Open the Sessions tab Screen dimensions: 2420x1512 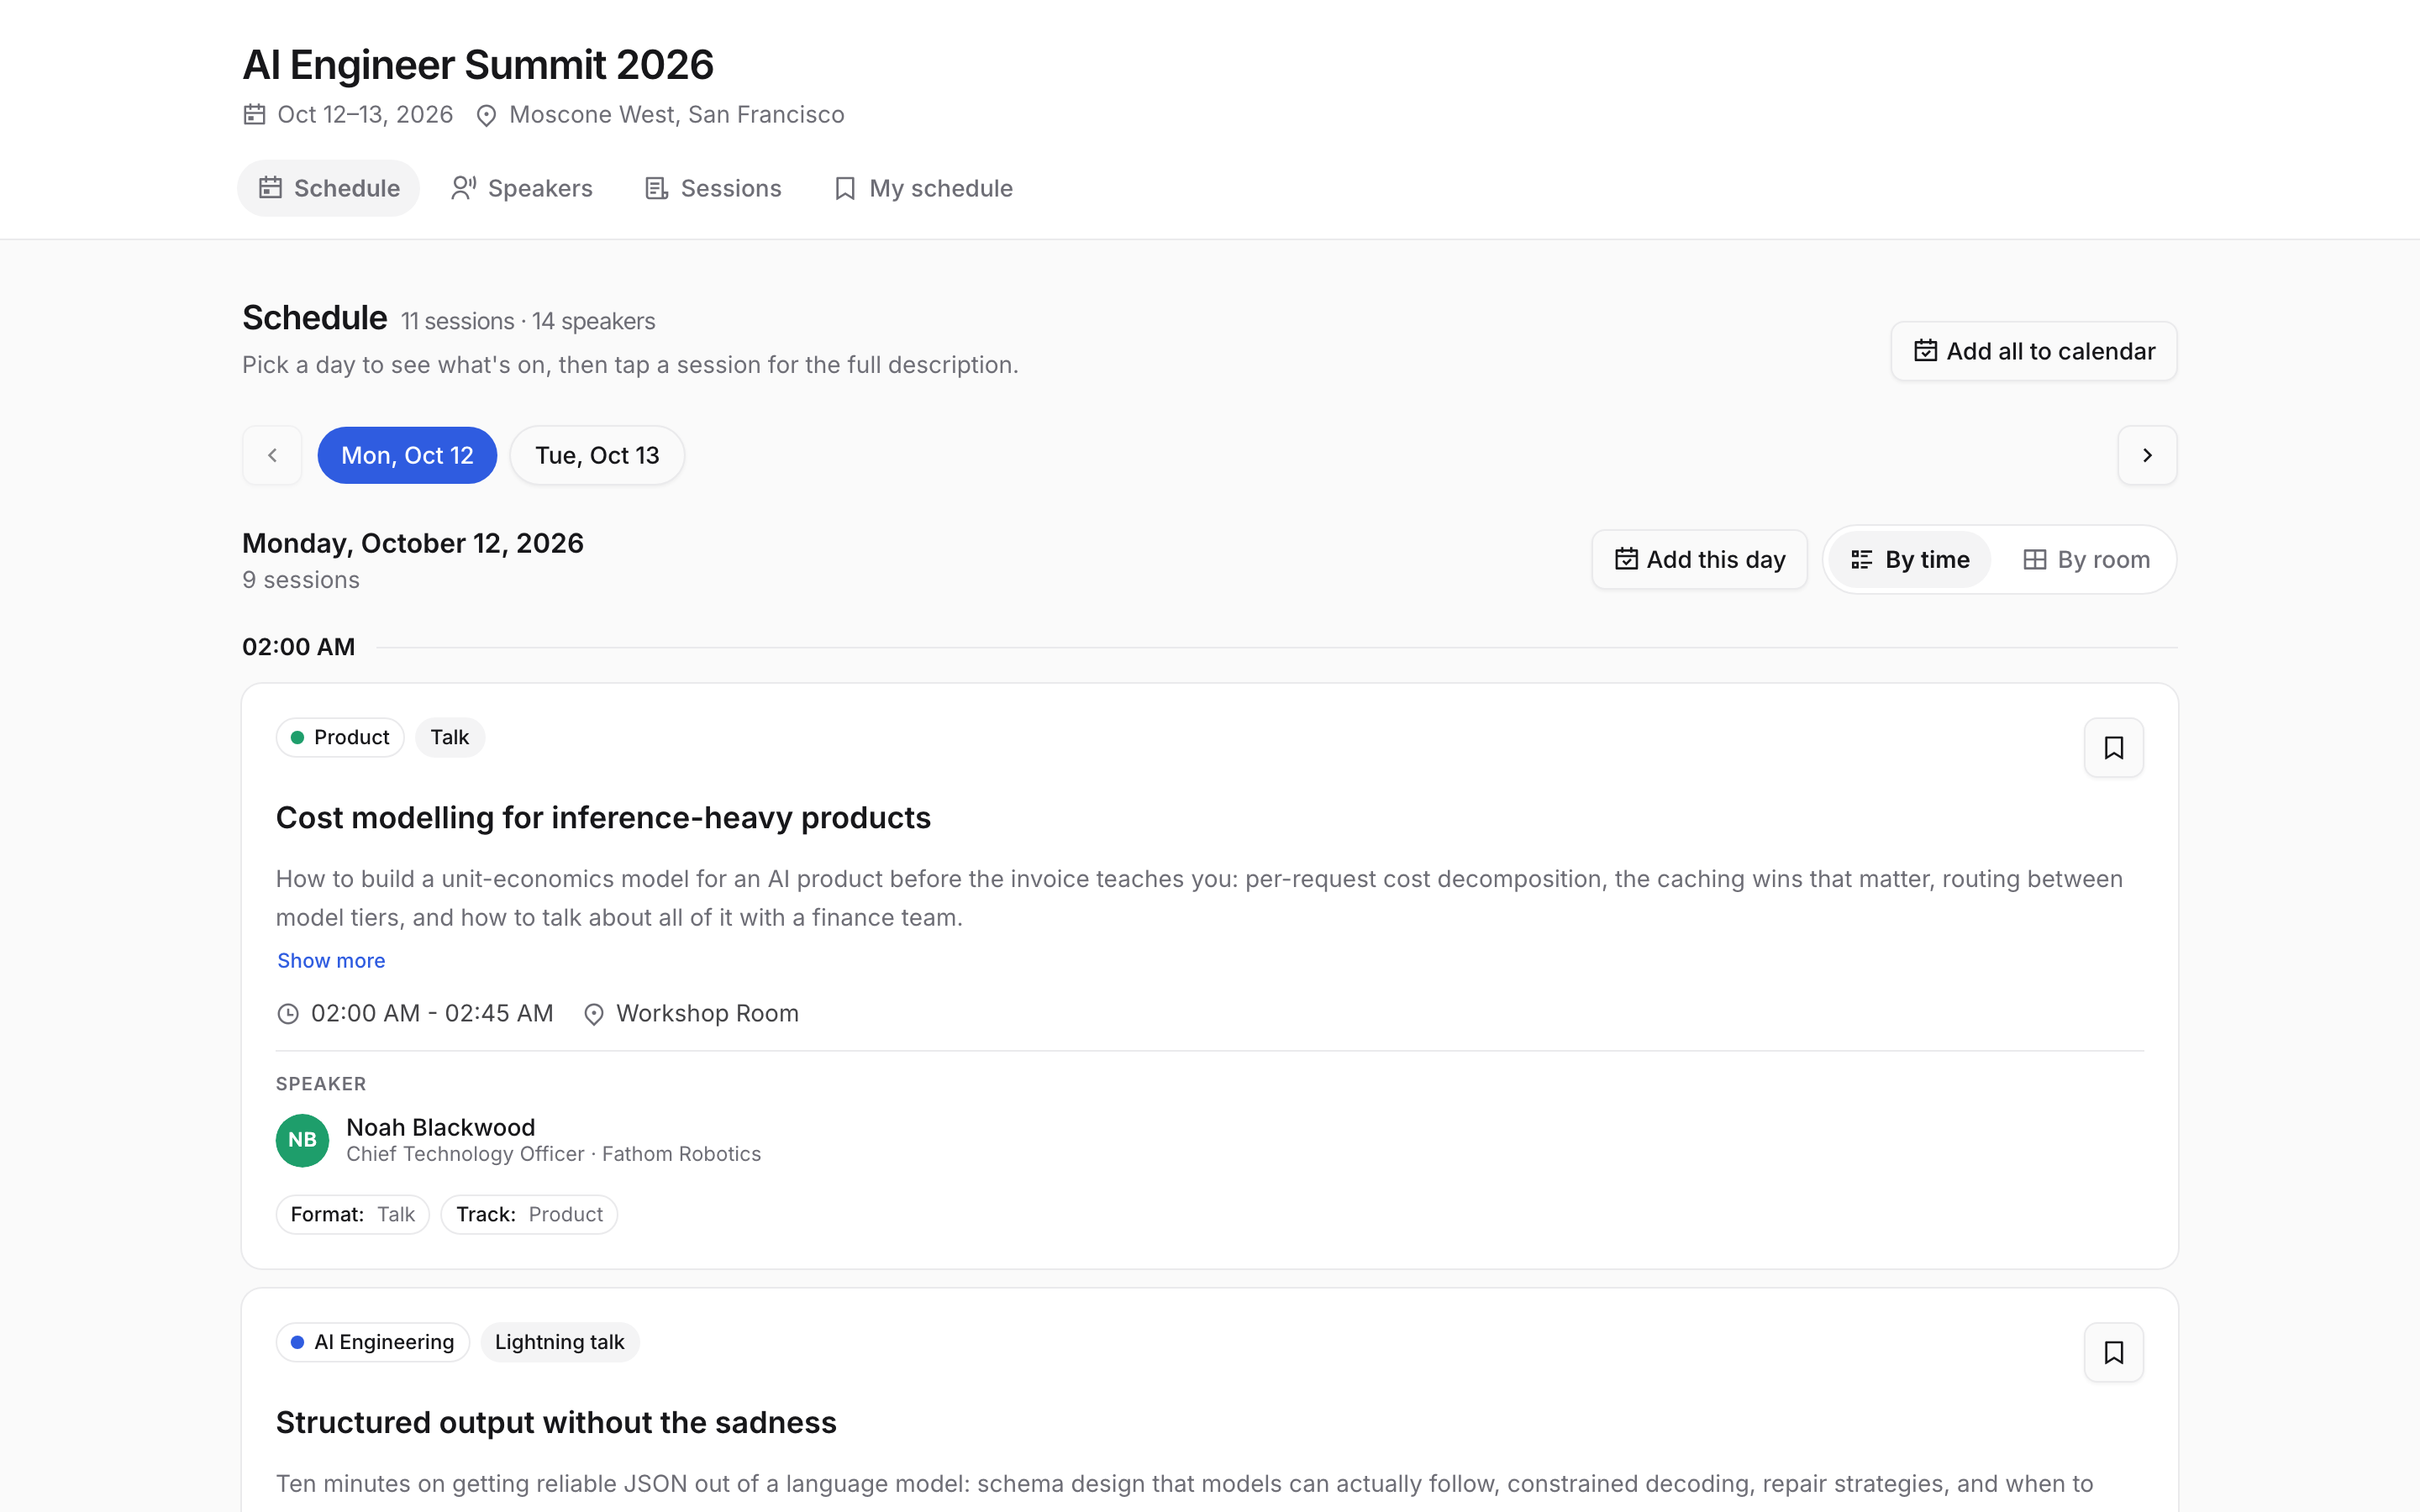713,188
